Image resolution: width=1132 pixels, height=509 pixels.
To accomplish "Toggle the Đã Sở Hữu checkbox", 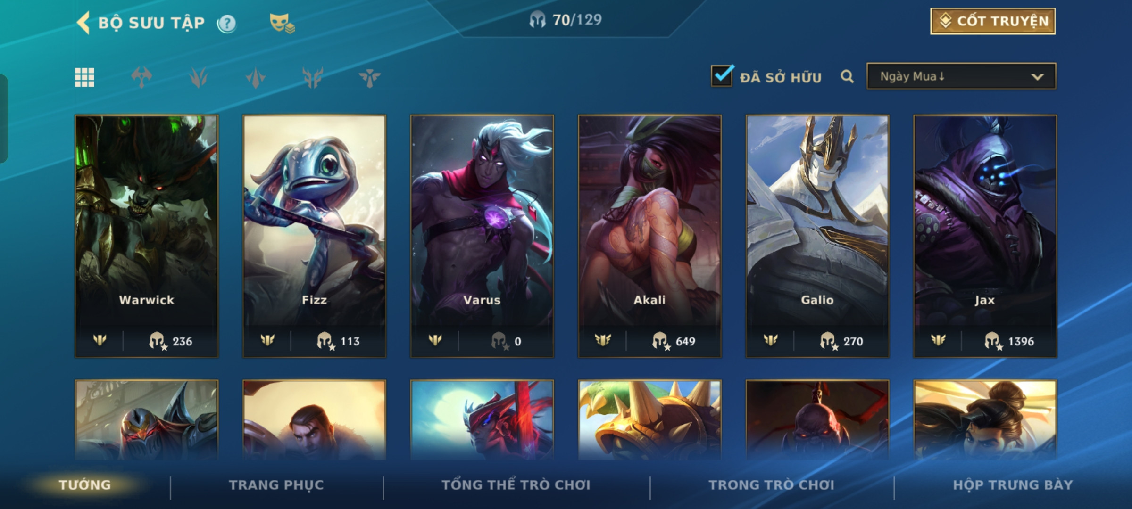I will click(722, 75).
